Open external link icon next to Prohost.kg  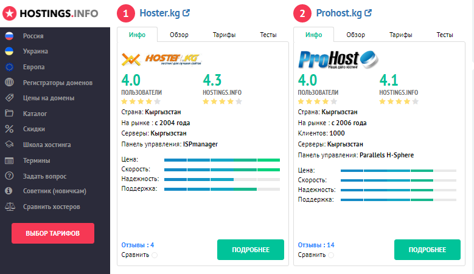(368, 13)
